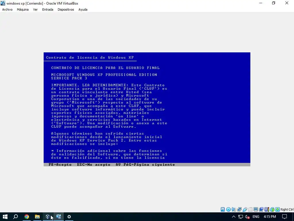Open the notification center icon
294x221 pixels.
pos(285,217)
